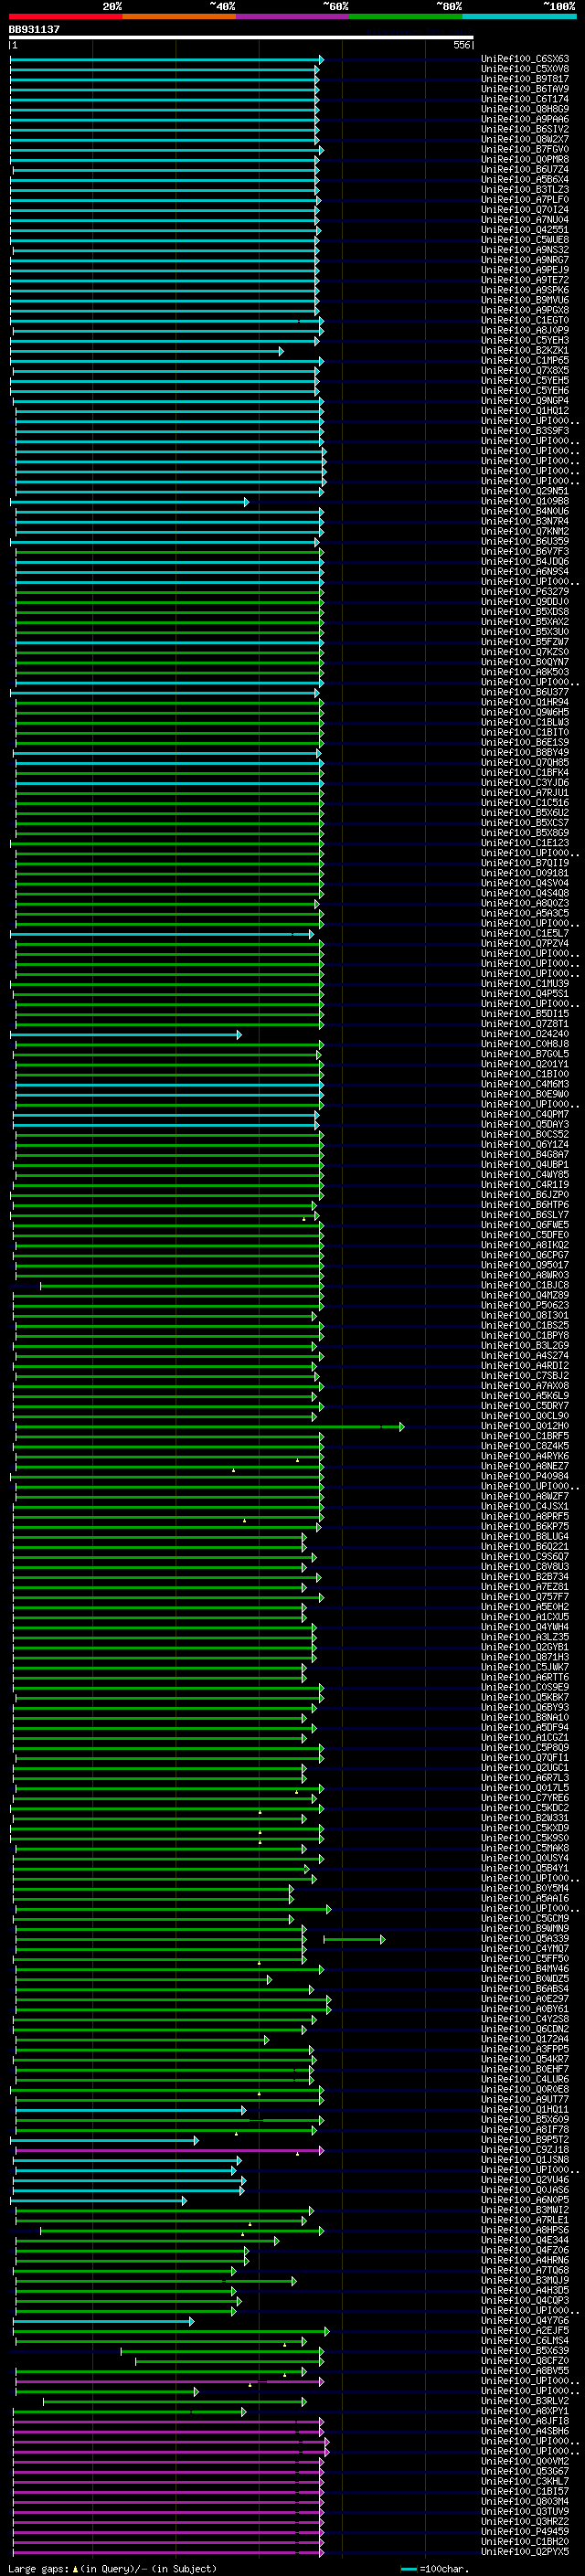The image size is (585, 2576).
Task: Select the UniRef100_C5WUE8 label
Action: 525,239
